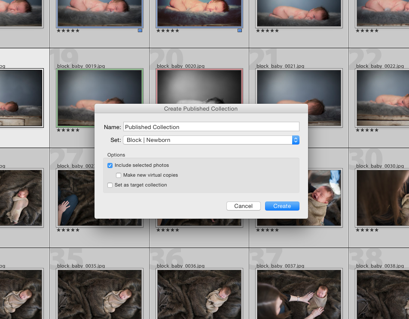409x319 pixels.
Task: Click the star rating under block_baby_0019.jpg
Action: [68, 130]
